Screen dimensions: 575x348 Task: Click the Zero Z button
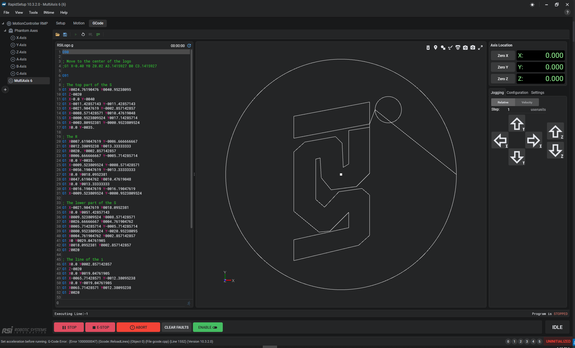pos(503,79)
